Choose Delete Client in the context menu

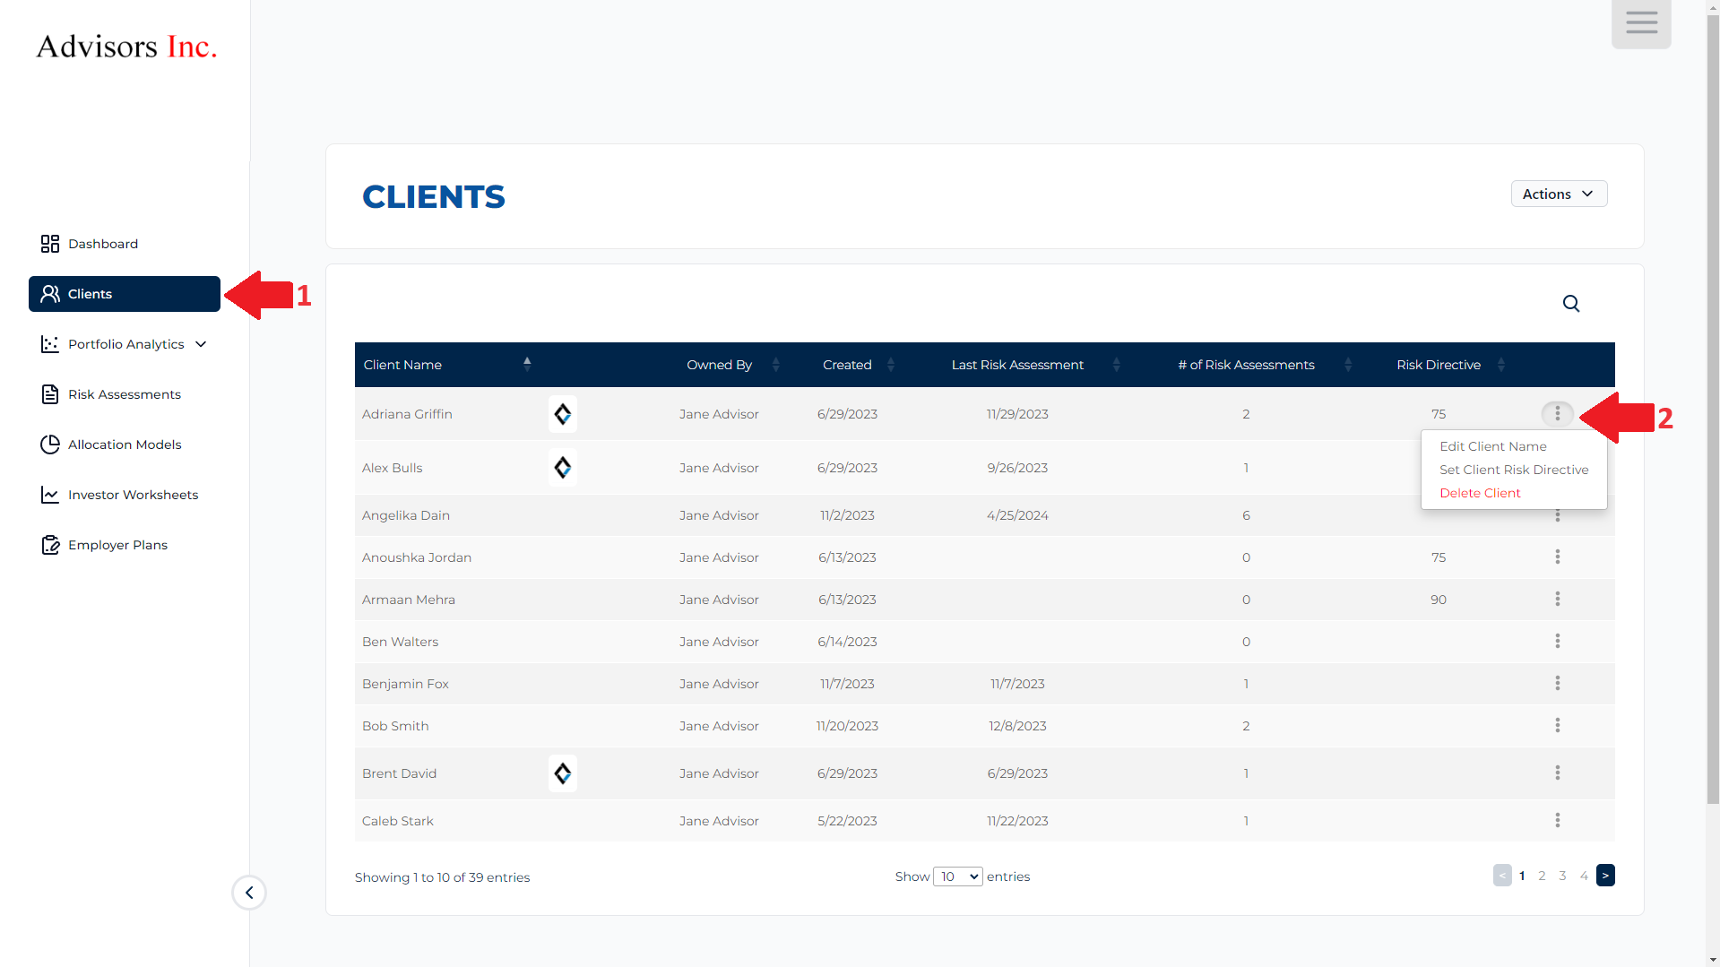pos(1480,493)
